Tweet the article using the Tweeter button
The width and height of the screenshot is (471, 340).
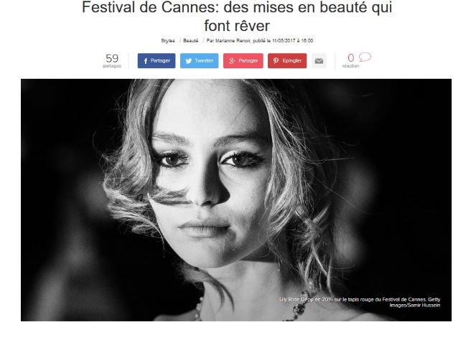point(199,61)
